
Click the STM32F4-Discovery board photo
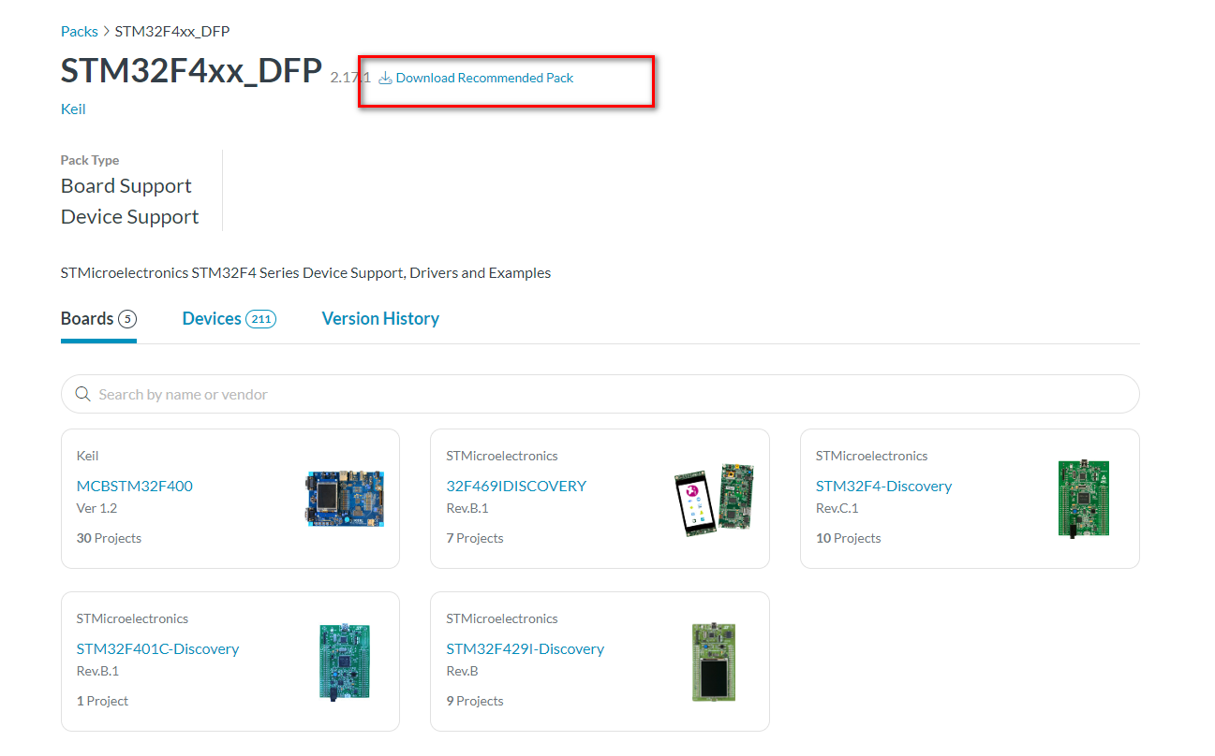click(x=1084, y=499)
